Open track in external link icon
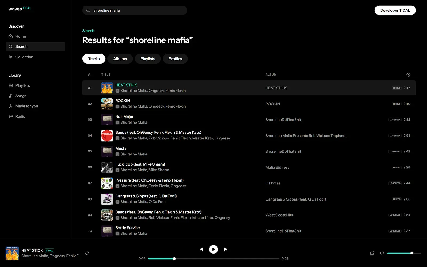427x267 pixels. 372,253
